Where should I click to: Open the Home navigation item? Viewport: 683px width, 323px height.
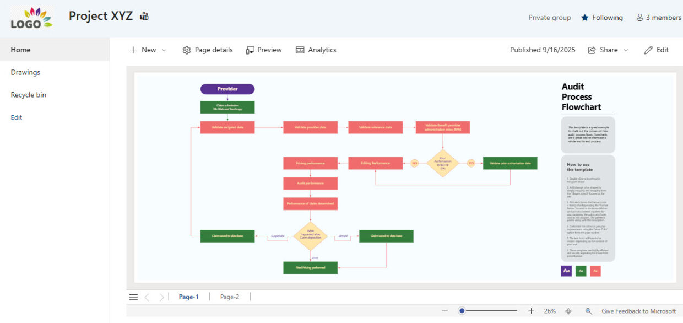pos(55,50)
